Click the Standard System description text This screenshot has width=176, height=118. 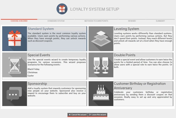(57, 37)
